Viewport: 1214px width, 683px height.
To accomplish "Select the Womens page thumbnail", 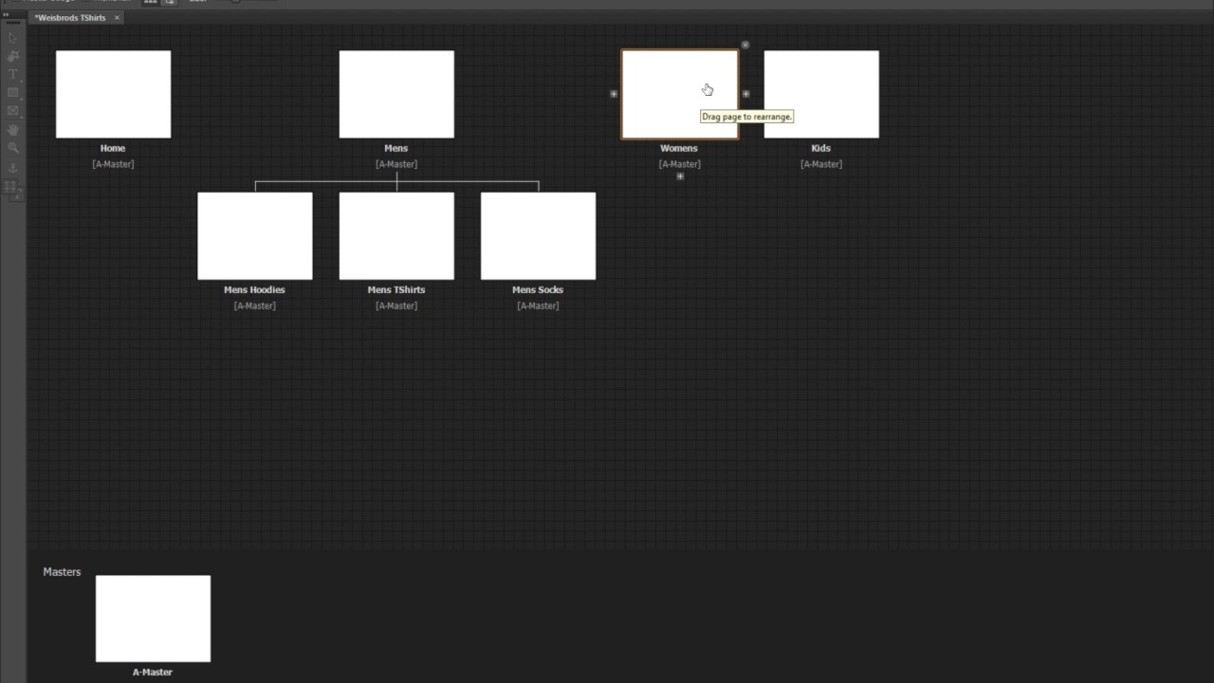I will point(680,94).
